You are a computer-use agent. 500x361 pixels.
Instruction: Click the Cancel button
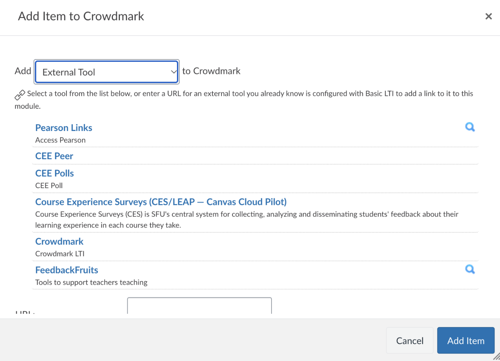point(409,340)
